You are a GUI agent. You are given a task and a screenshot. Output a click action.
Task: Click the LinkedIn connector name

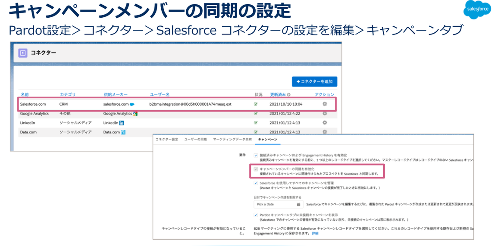click(27, 123)
